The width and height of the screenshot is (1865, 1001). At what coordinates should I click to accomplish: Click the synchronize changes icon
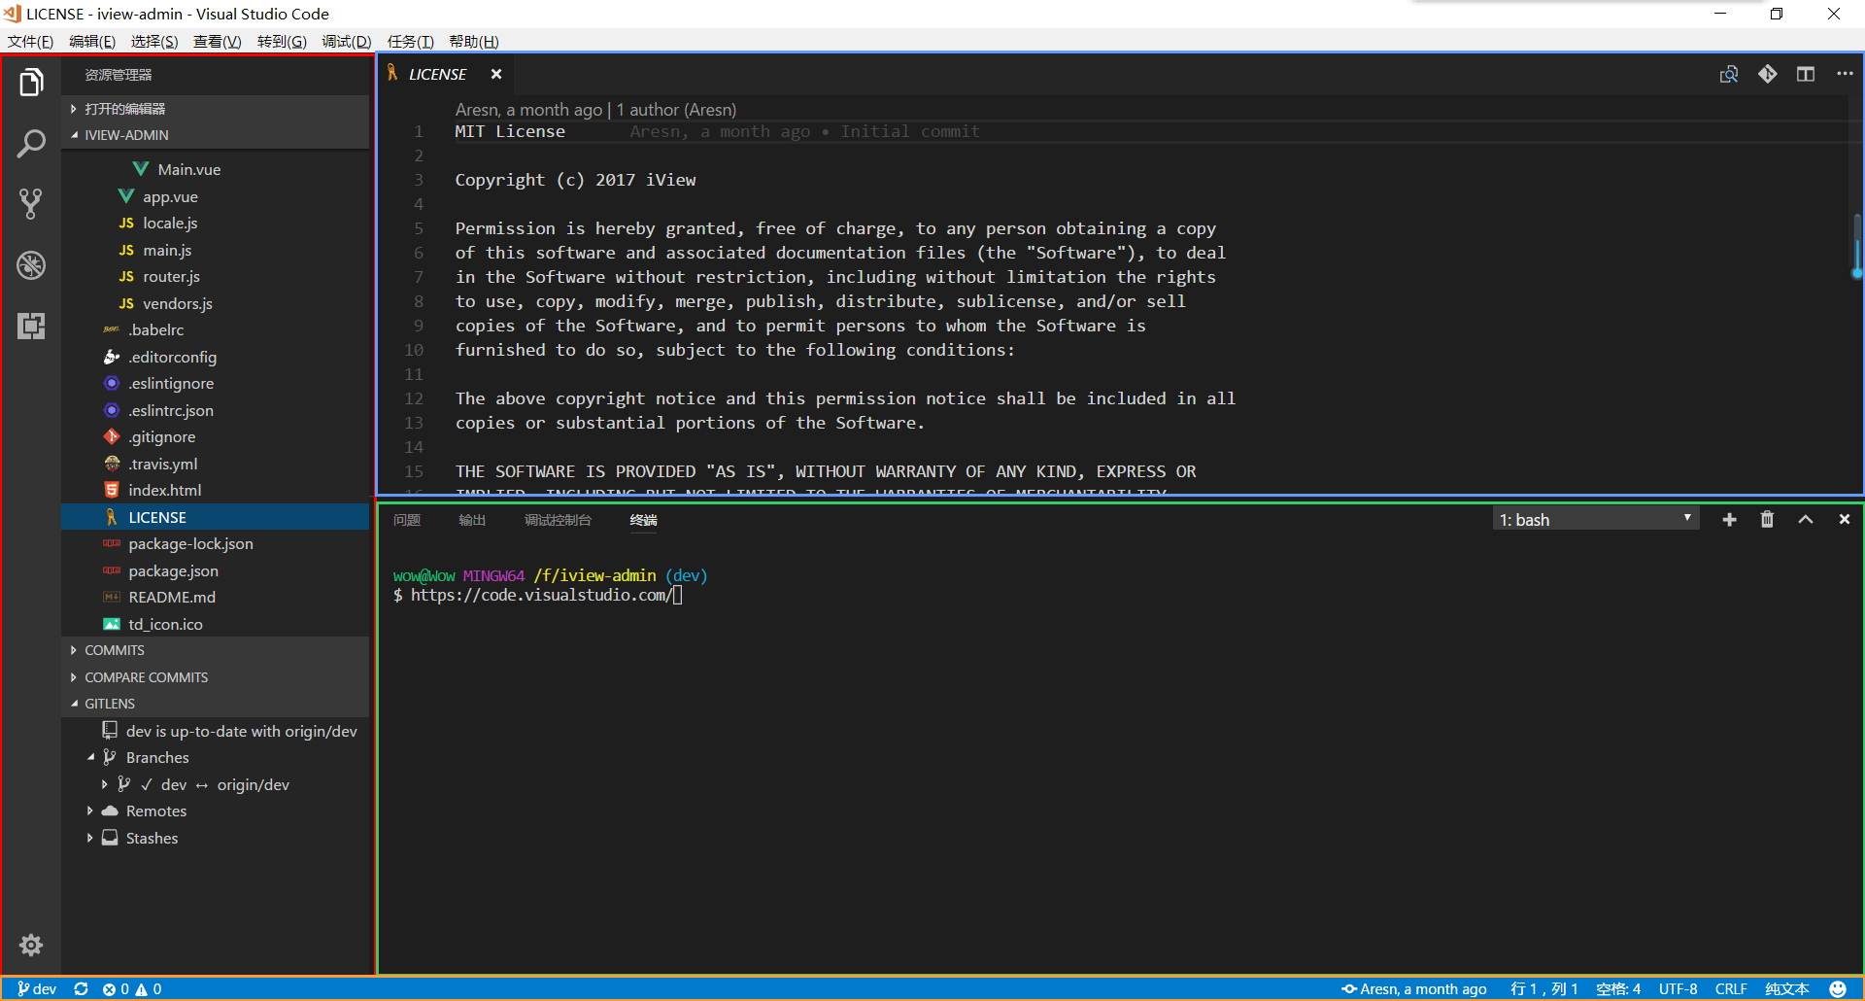[82, 988]
